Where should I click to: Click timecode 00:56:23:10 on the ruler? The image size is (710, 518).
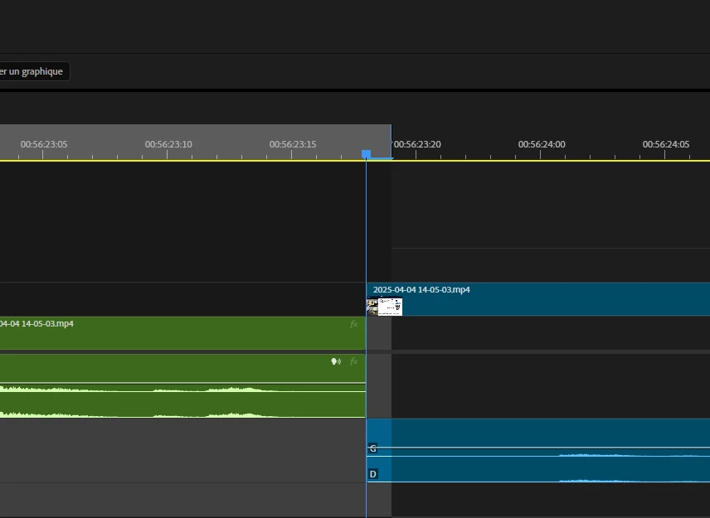pyautogui.click(x=168, y=144)
